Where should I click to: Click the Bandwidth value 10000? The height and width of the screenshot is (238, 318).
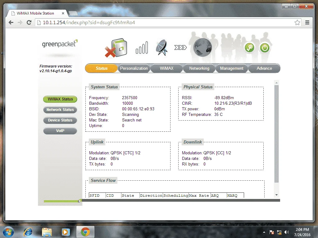[x=127, y=103]
